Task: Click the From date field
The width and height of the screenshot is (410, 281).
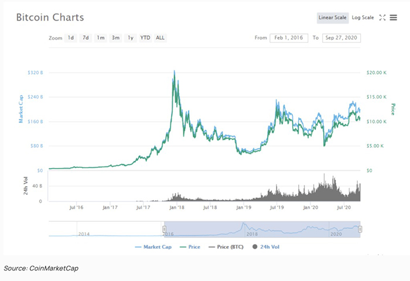Action: [288, 38]
